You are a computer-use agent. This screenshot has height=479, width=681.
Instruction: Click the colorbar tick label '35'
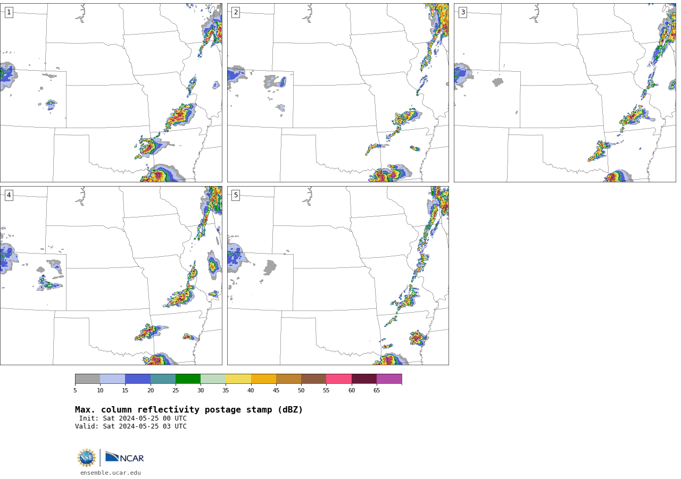coord(226,391)
